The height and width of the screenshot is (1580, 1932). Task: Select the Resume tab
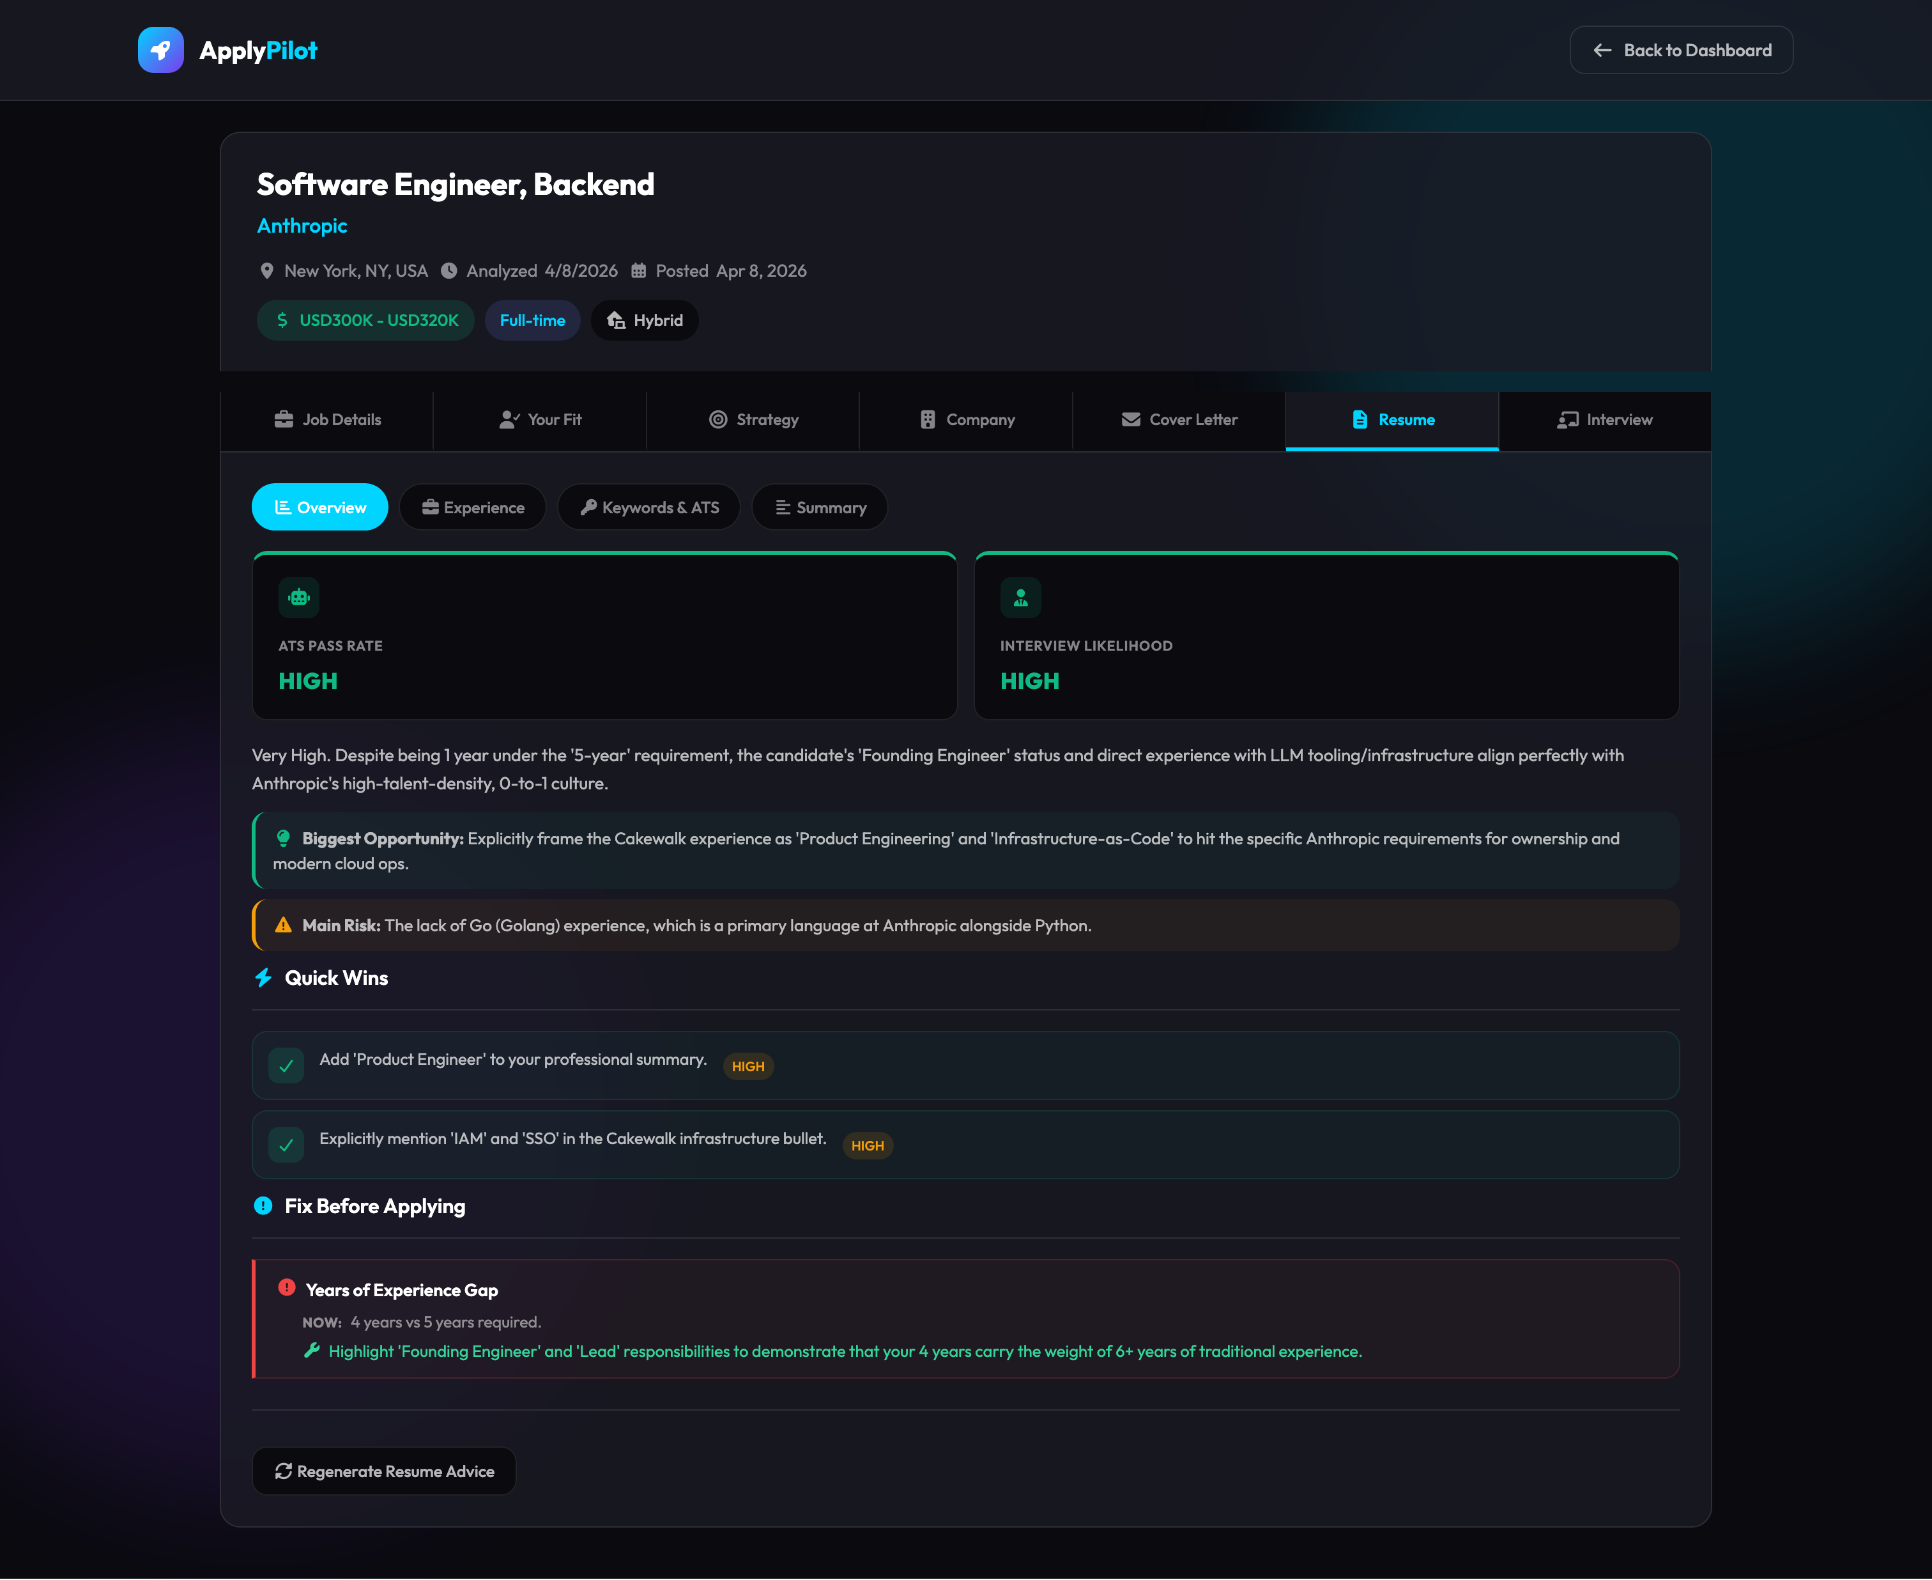click(x=1391, y=419)
